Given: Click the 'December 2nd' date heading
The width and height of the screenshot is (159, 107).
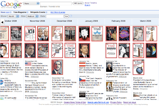Looking at the screenshot, I should [x=58, y=93].
